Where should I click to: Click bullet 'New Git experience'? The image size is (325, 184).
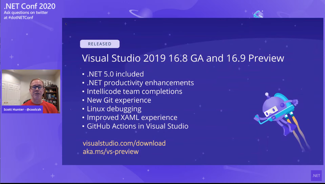click(x=119, y=100)
